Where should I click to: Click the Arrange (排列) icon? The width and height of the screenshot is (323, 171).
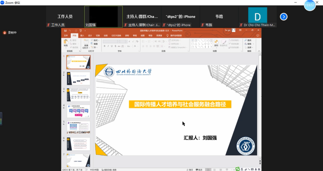pyautogui.click(x=216, y=43)
